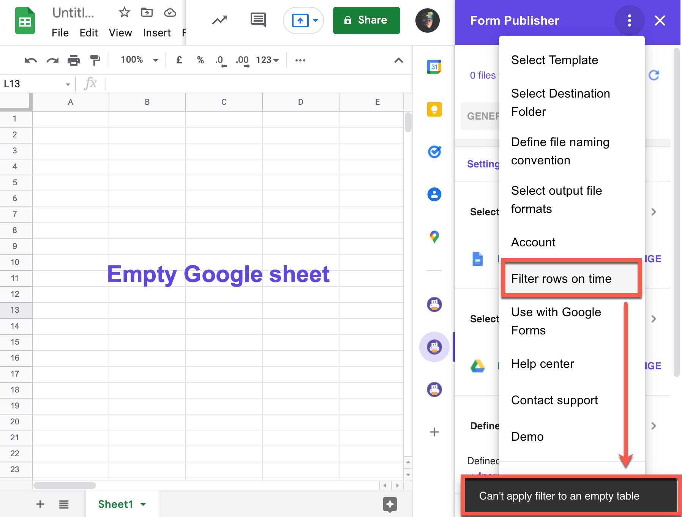Close the Form Publisher sidebar

pyautogui.click(x=660, y=20)
